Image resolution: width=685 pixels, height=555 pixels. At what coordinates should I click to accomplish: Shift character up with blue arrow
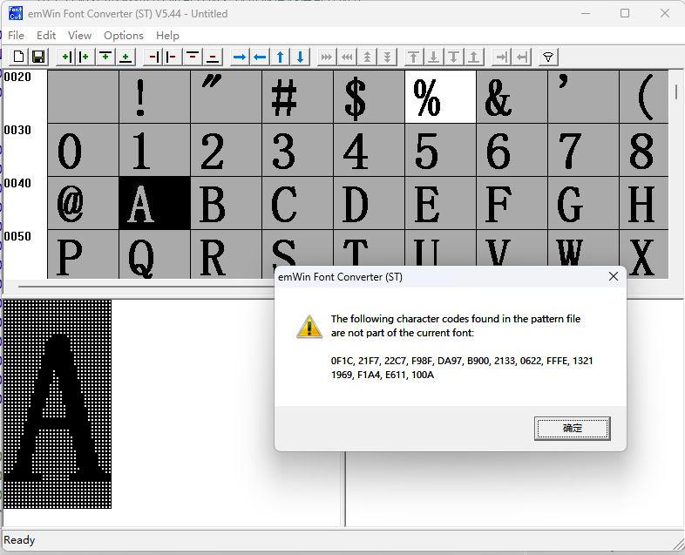coord(280,57)
